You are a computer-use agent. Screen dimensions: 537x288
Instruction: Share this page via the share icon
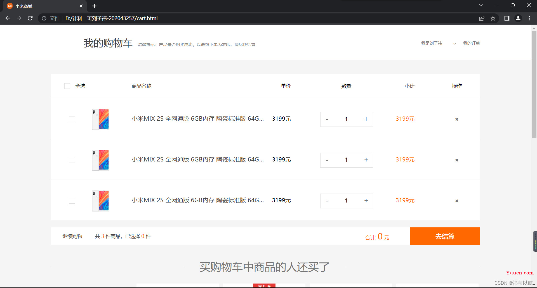click(x=482, y=18)
